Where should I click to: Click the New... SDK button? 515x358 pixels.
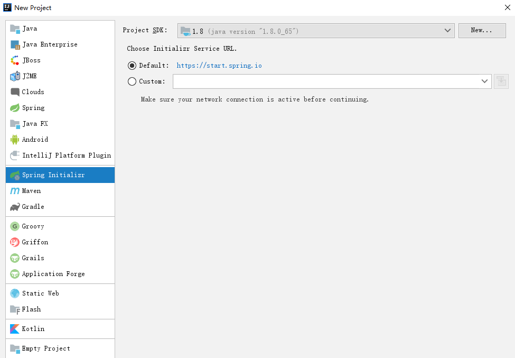click(x=482, y=30)
